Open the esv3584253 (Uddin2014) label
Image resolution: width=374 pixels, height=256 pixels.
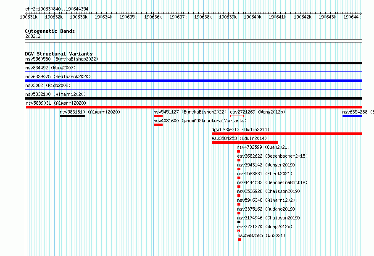tap(239, 138)
